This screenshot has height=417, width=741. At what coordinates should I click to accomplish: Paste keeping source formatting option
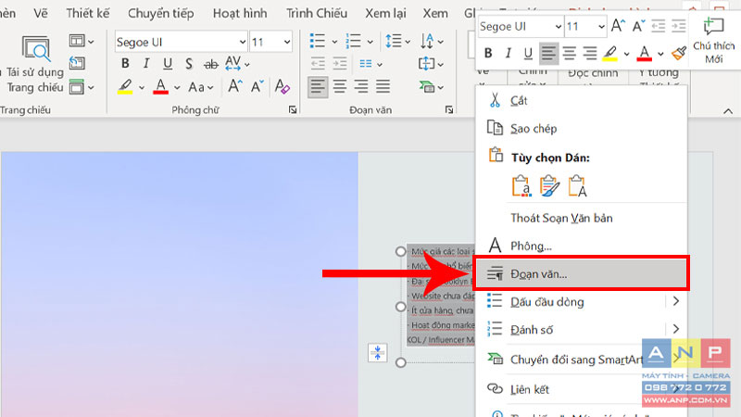[x=549, y=186]
